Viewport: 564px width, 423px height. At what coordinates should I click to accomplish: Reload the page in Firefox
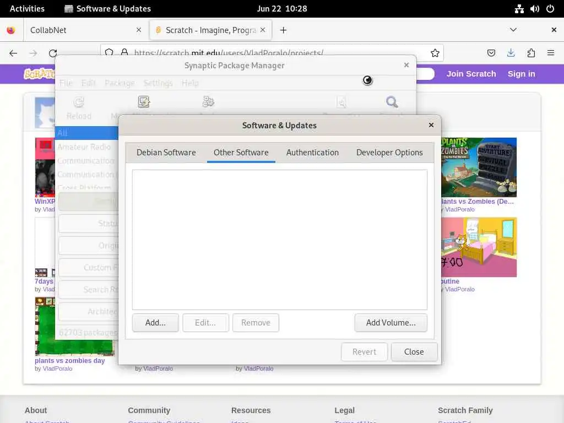(53, 53)
